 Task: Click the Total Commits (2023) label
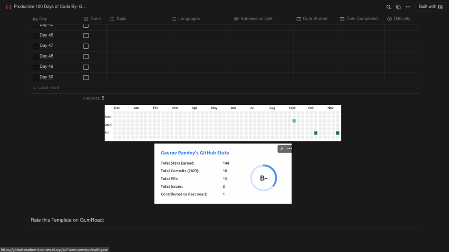pos(180,171)
